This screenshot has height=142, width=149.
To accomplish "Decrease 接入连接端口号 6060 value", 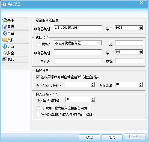I will point(93,100).
